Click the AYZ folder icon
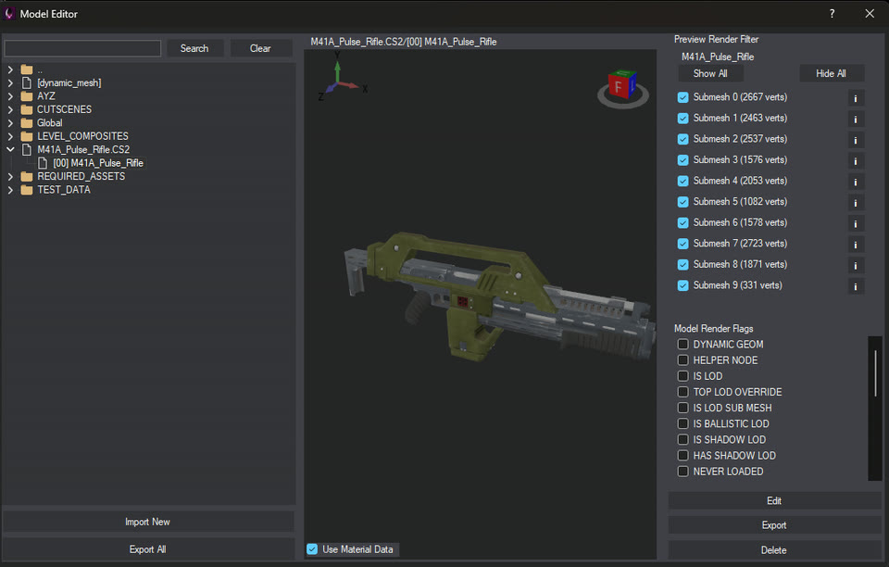The height and width of the screenshot is (567, 889). coord(27,95)
